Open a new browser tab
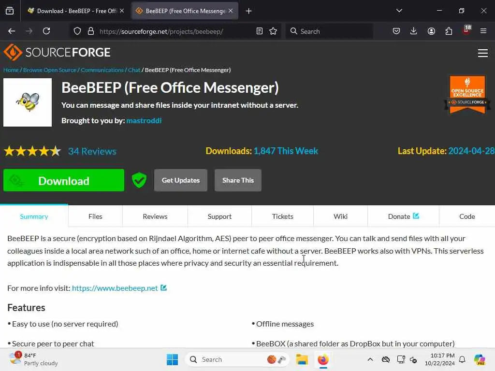This screenshot has width=495, height=371. pos(249,11)
